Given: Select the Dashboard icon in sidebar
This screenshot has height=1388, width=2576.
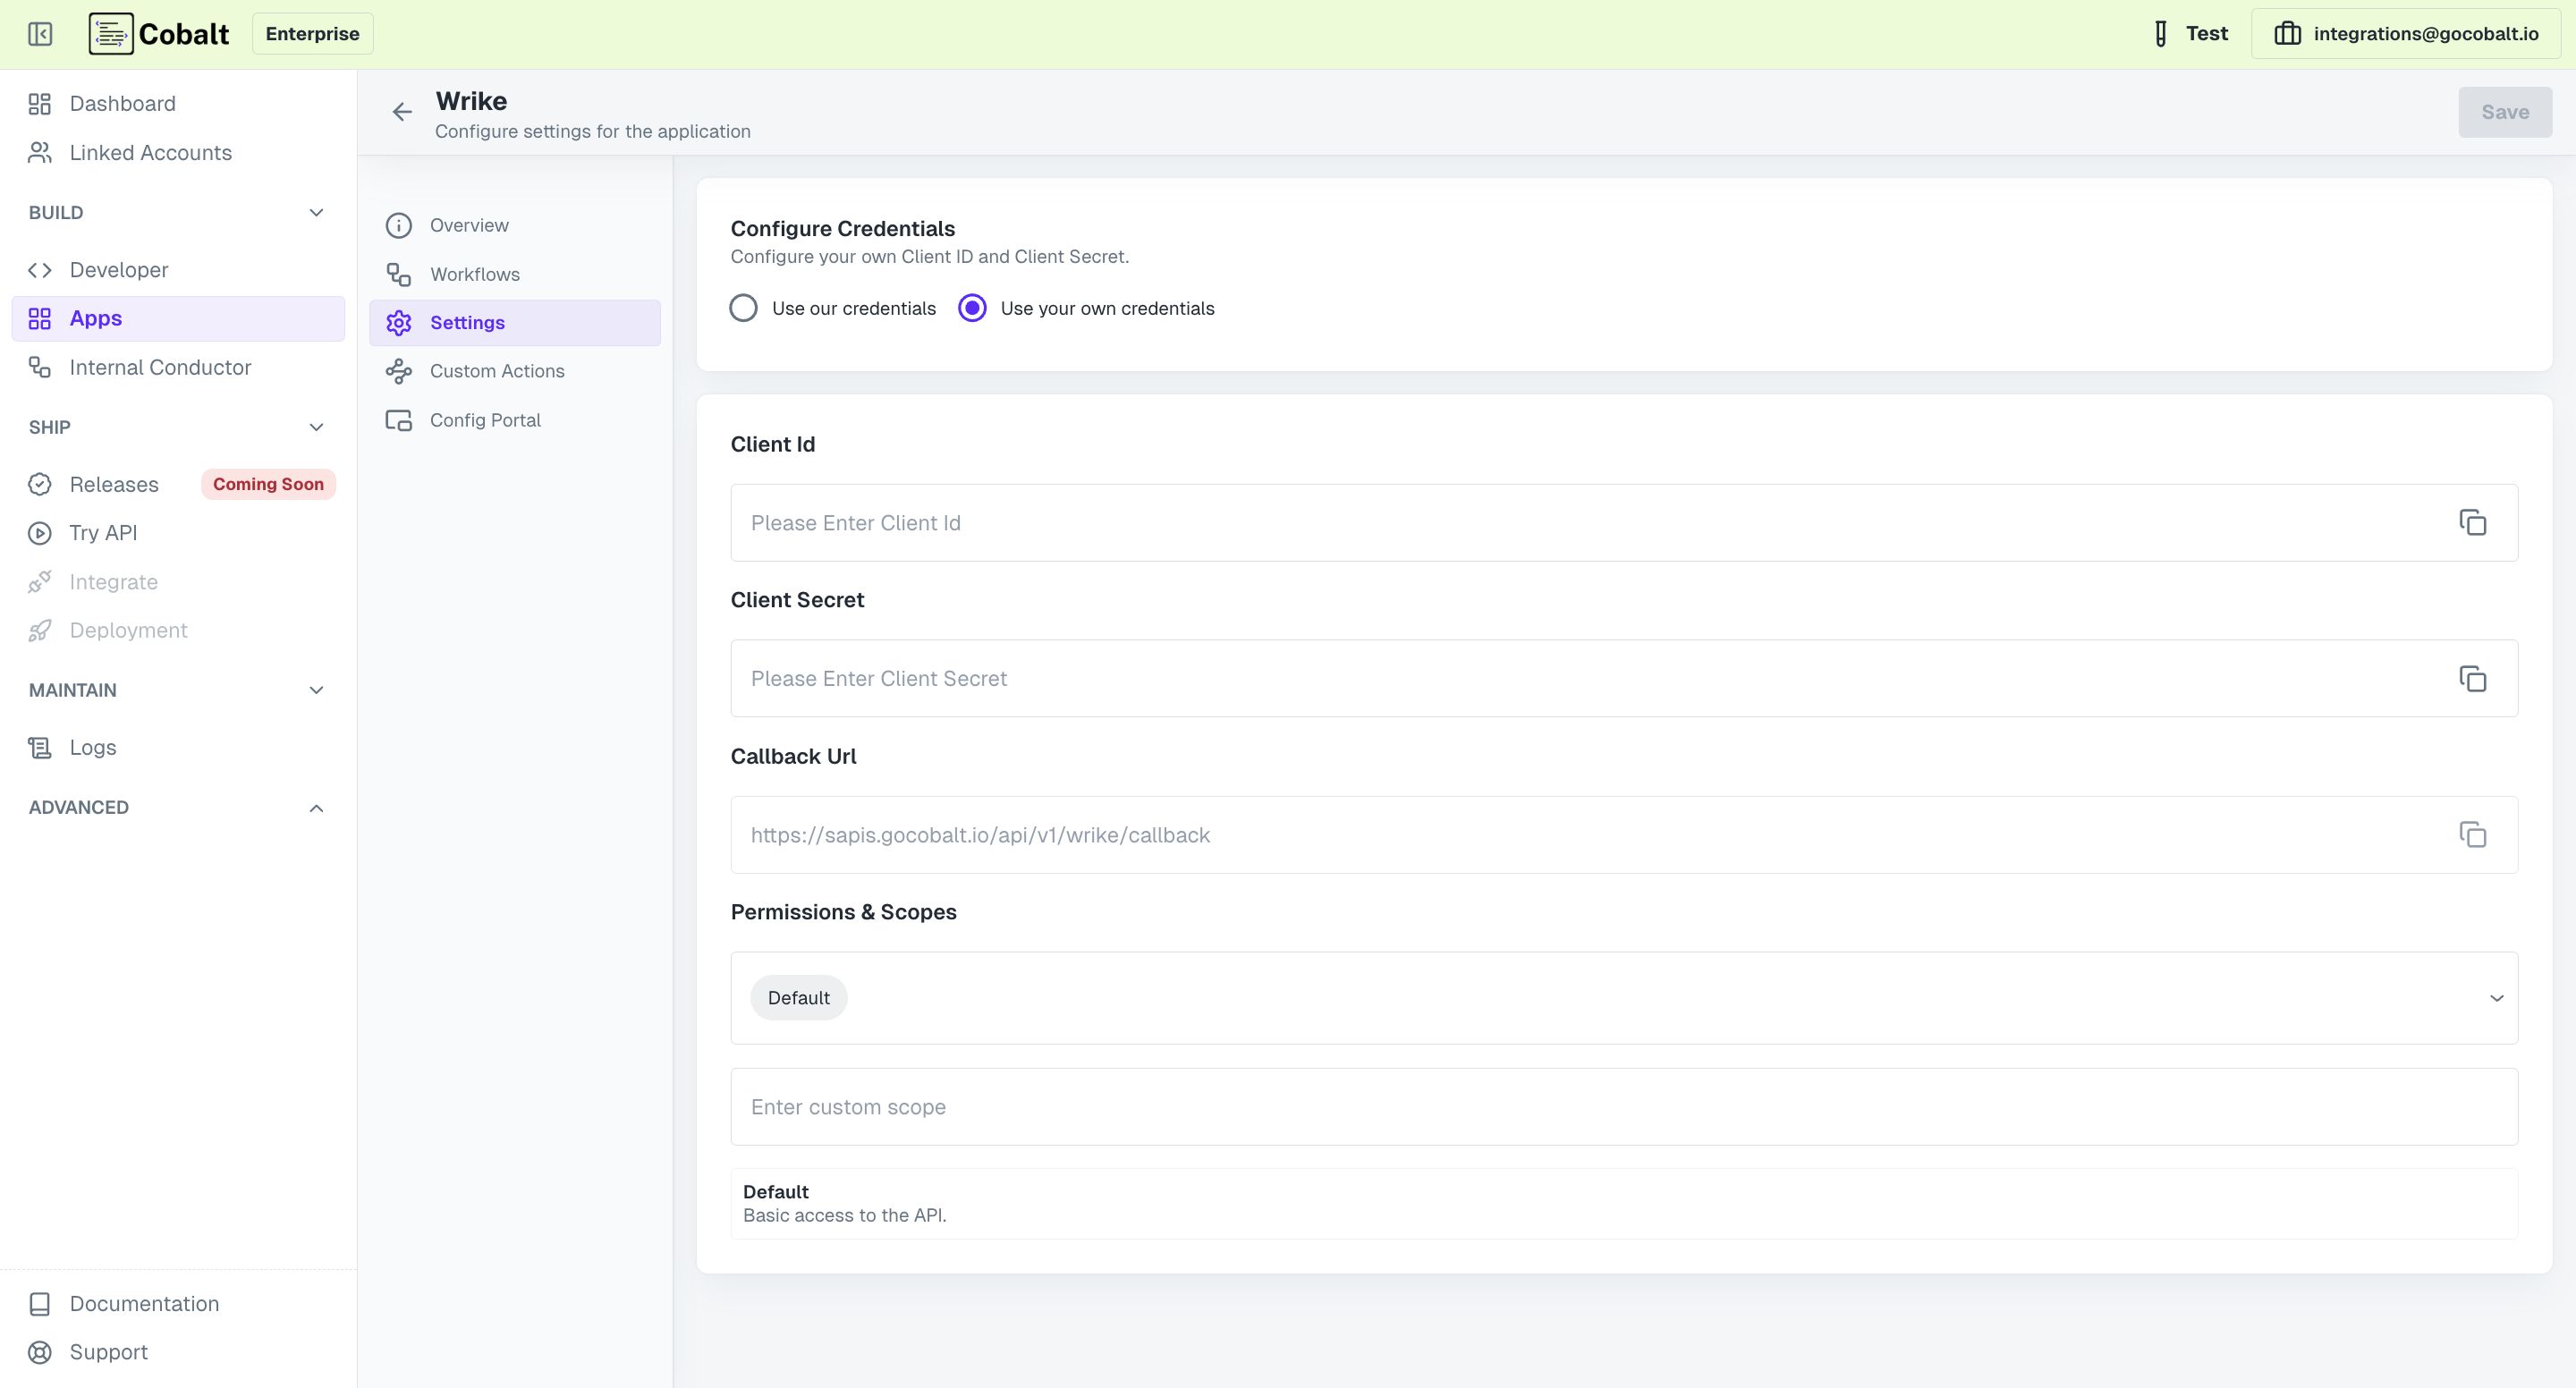Looking at the screenshot, I should [39, 103].
